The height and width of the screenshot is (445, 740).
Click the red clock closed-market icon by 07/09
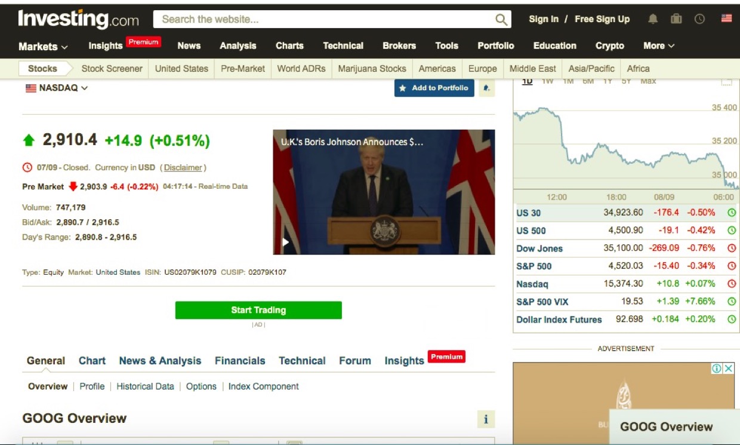tap(27, 168)
